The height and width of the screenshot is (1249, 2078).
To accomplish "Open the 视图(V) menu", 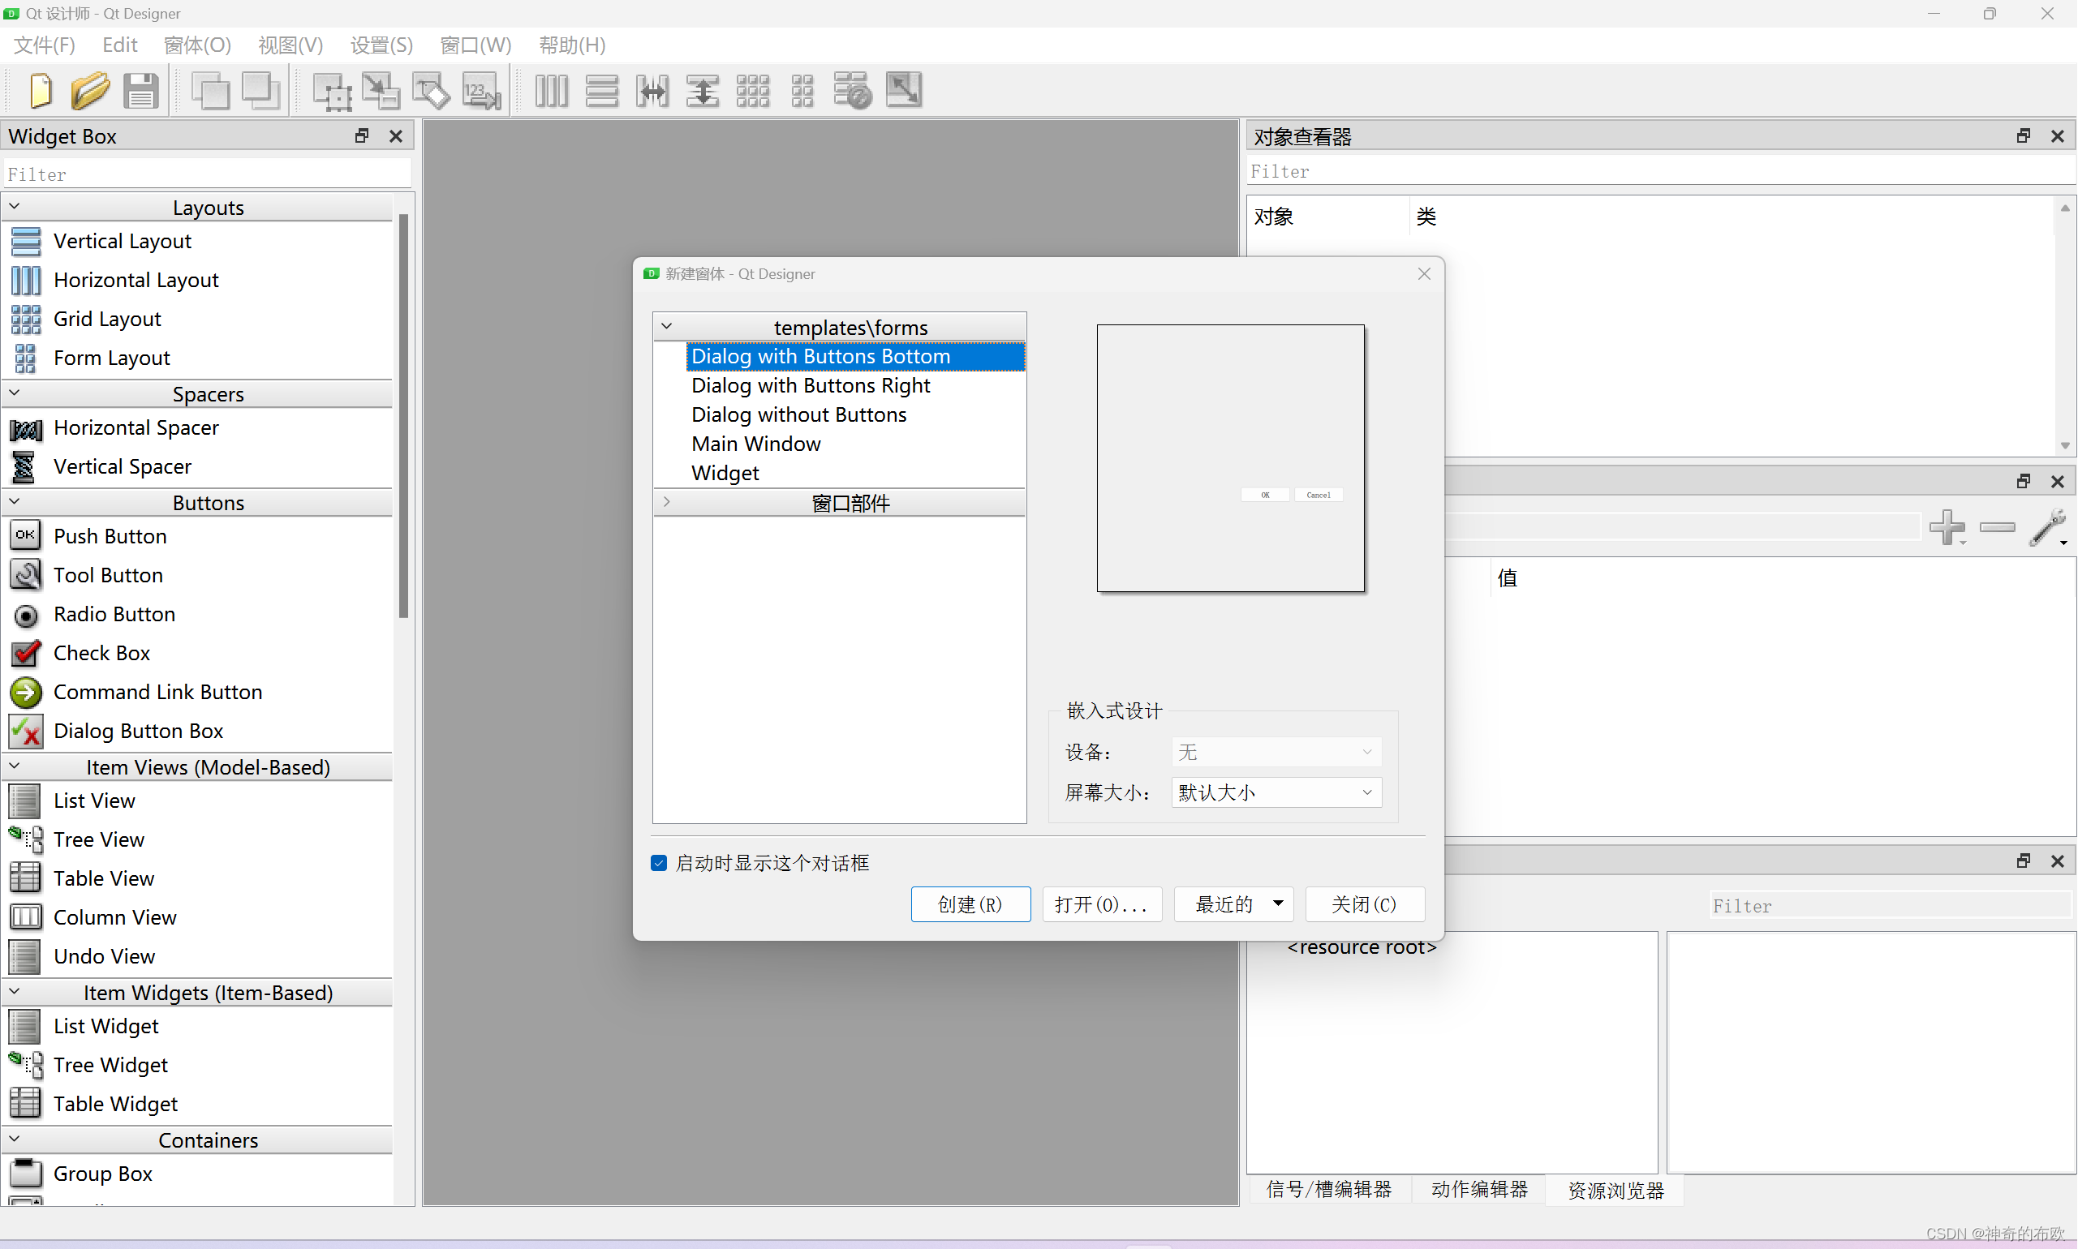I will [x=290, y=45].
